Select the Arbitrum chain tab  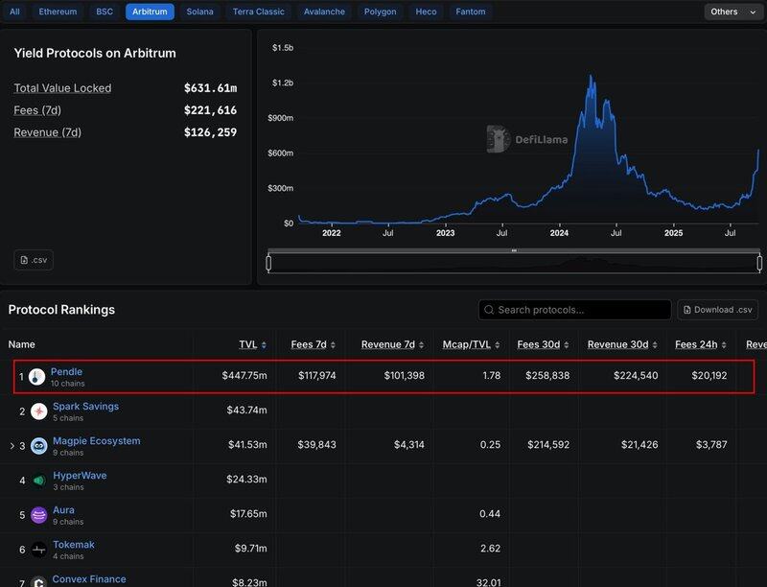pyautogui.click(x=150, y=12)
